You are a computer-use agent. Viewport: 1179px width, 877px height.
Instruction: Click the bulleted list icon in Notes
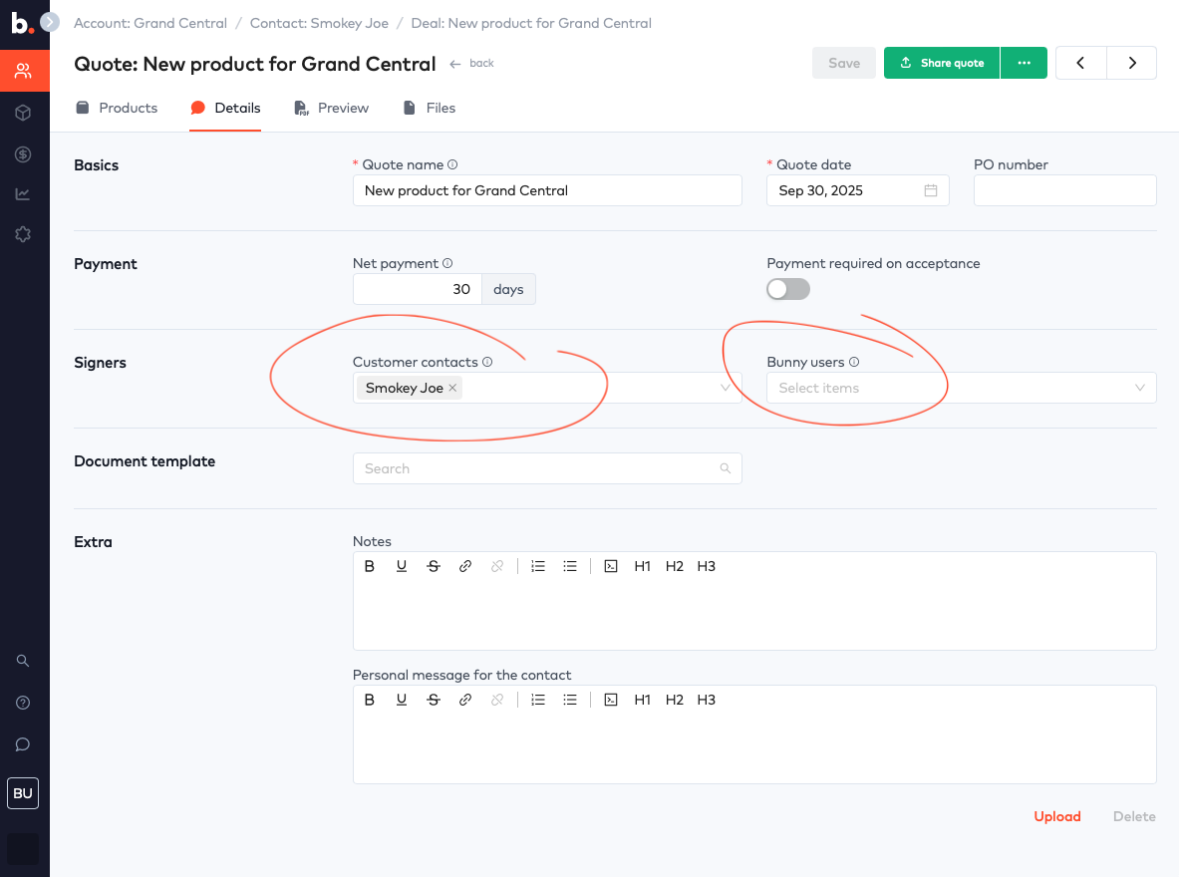pos(570,566)
